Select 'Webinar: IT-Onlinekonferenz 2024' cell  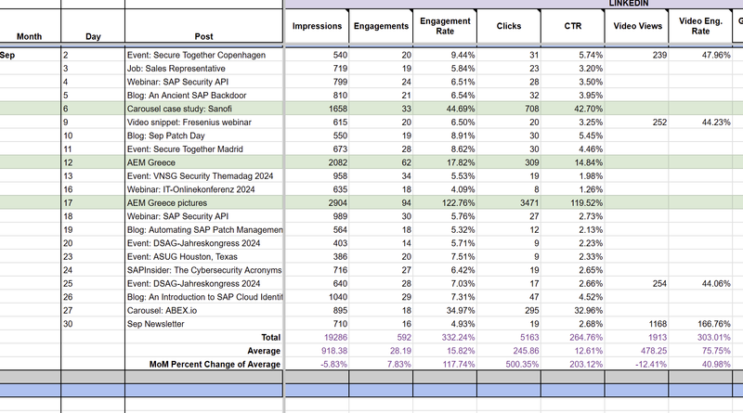coord(203,189)
